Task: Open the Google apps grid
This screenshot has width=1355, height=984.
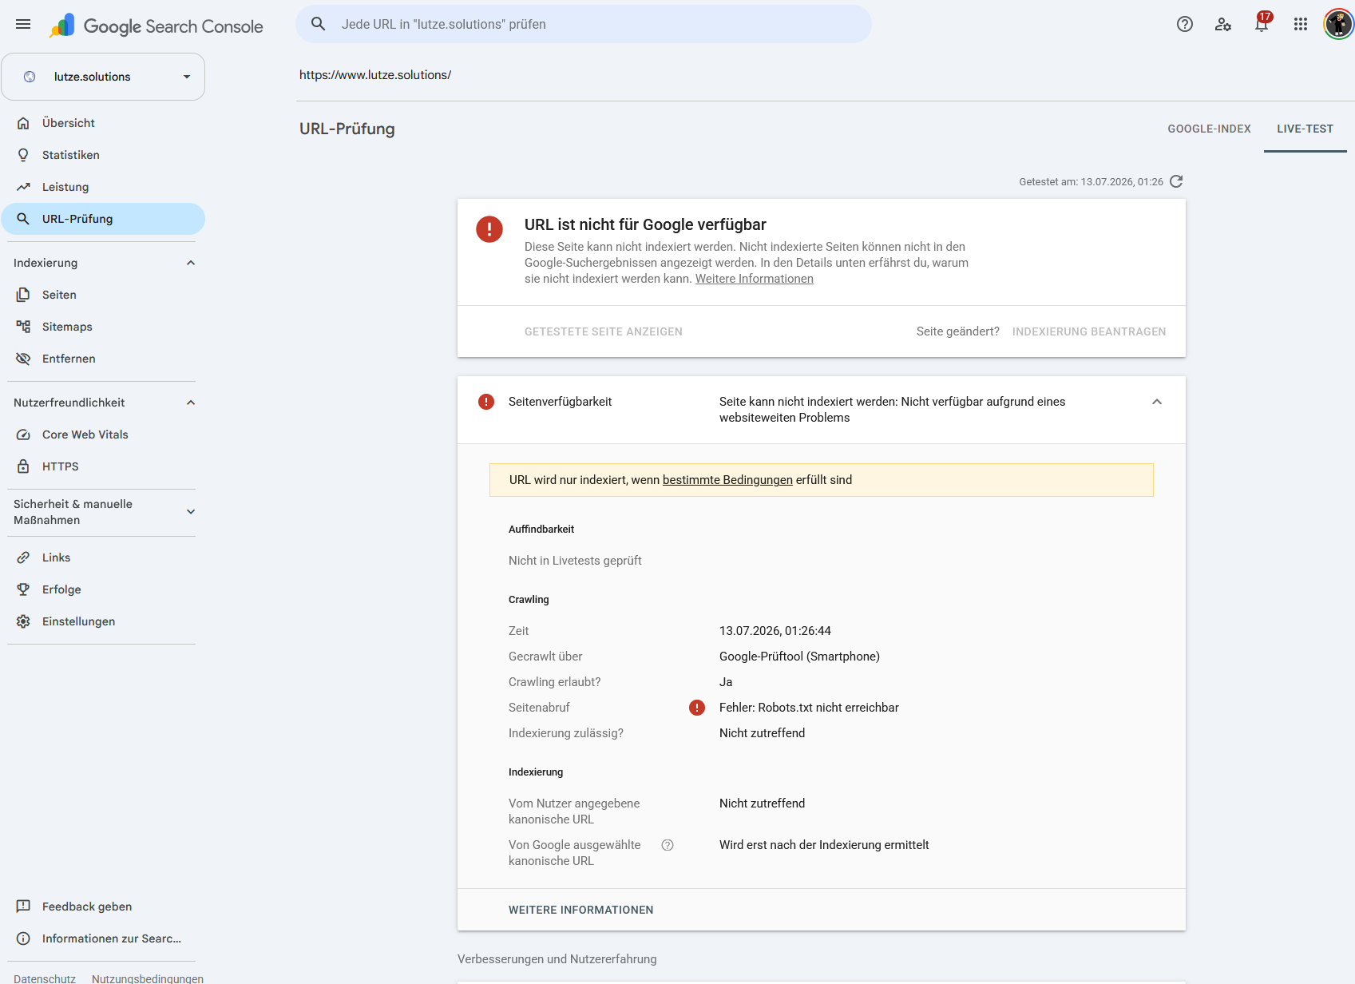Action: click(x=1301, y=24)
